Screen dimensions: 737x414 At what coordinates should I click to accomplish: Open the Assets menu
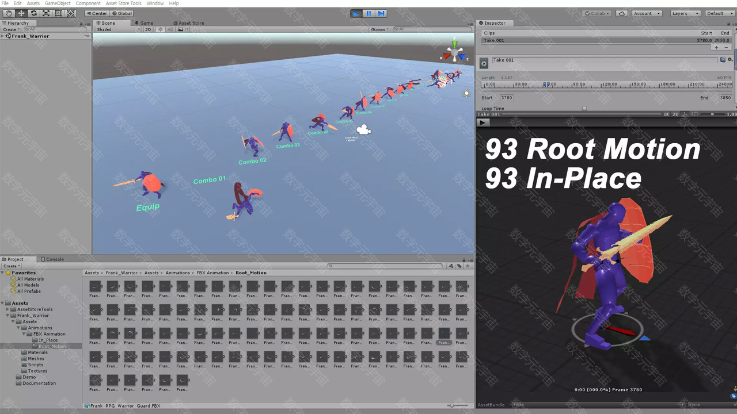(x=33, y=3)
